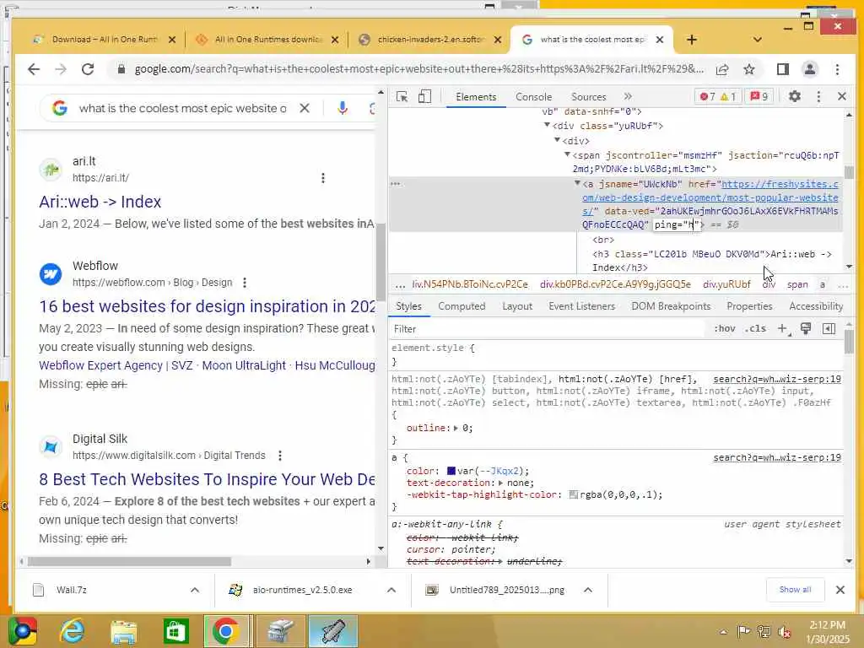Screen dimensions: 864x648
Task: Open the Chrome profile avatar icon
Action: [x=809, y=69]
